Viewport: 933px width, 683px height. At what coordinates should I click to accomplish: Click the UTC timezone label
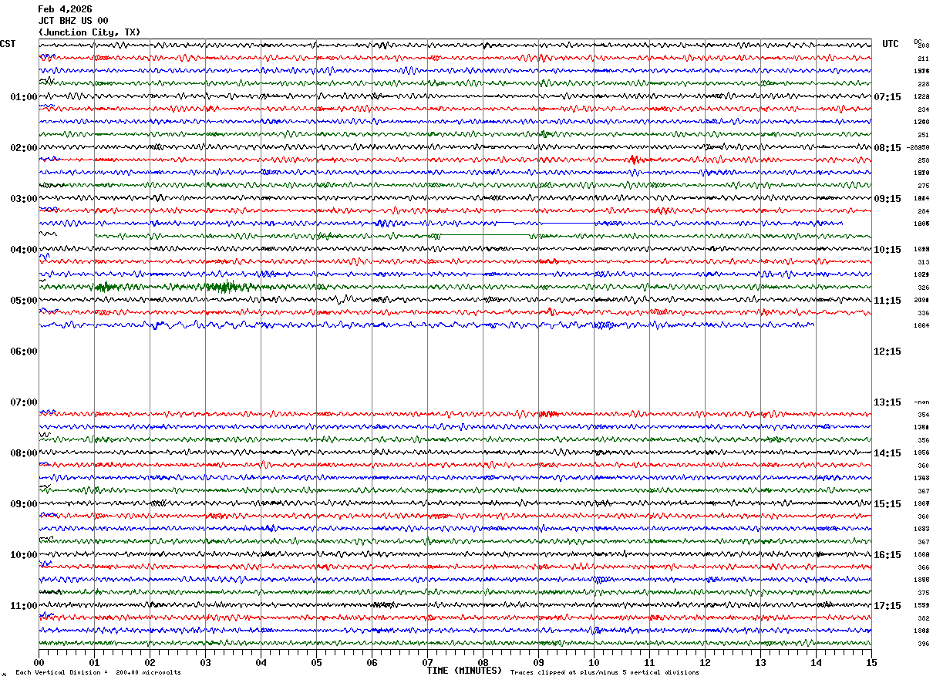click(891, 44)
